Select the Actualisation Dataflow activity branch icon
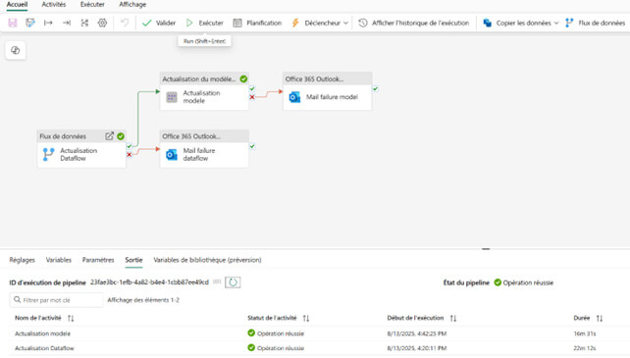This screenshot has width=630, height=358. pyautogui.click(x=49, y=154)
